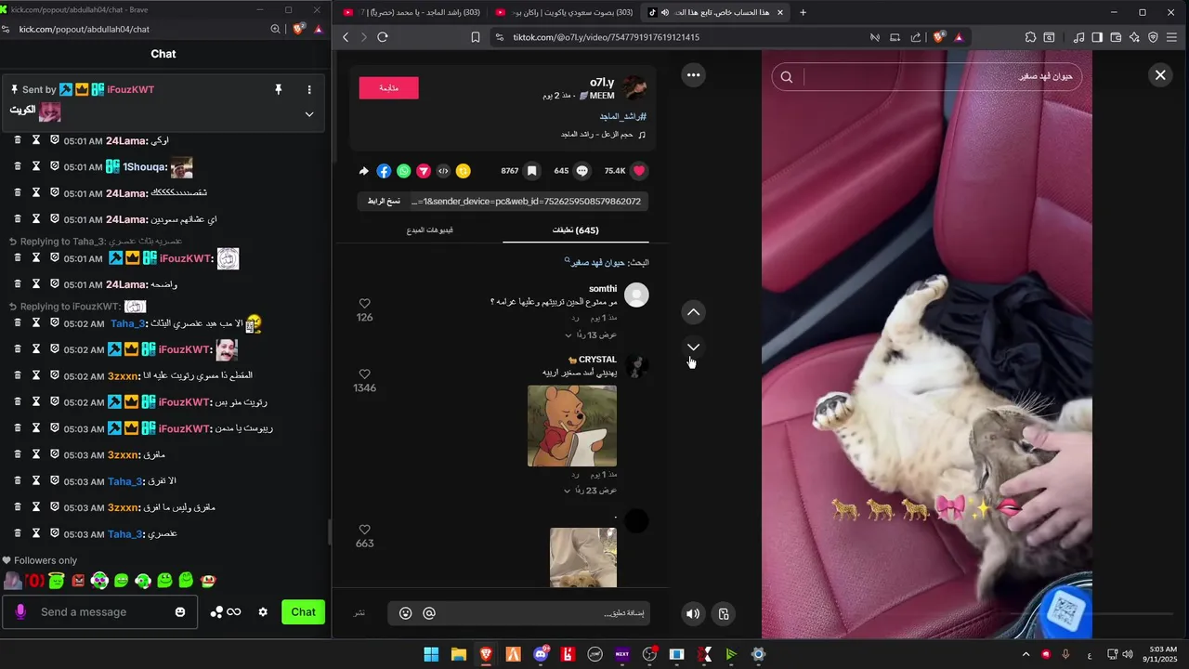Like the TikTok video with heart icon
This screenshot has width=1189, height=669.
pos(639,171)
